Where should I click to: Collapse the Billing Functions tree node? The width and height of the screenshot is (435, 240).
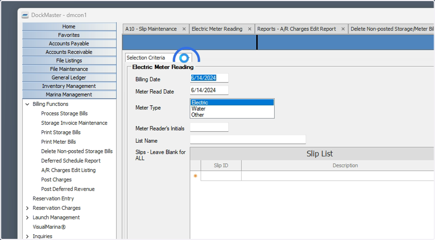(27, 104)
